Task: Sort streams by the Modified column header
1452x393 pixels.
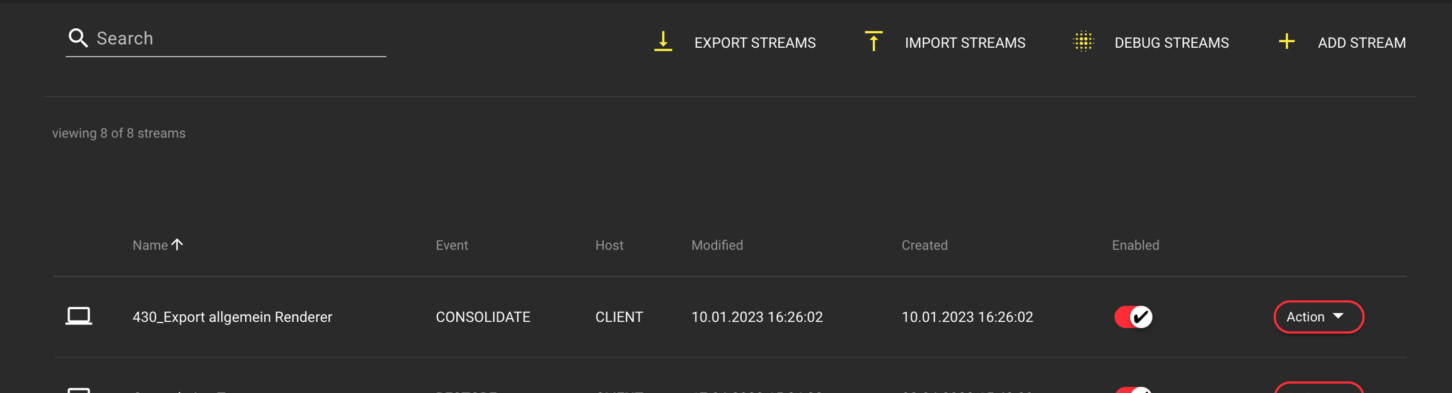Action: [717, 245]
